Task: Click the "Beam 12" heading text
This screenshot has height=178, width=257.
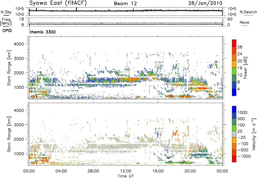Action: click(125, 4)
